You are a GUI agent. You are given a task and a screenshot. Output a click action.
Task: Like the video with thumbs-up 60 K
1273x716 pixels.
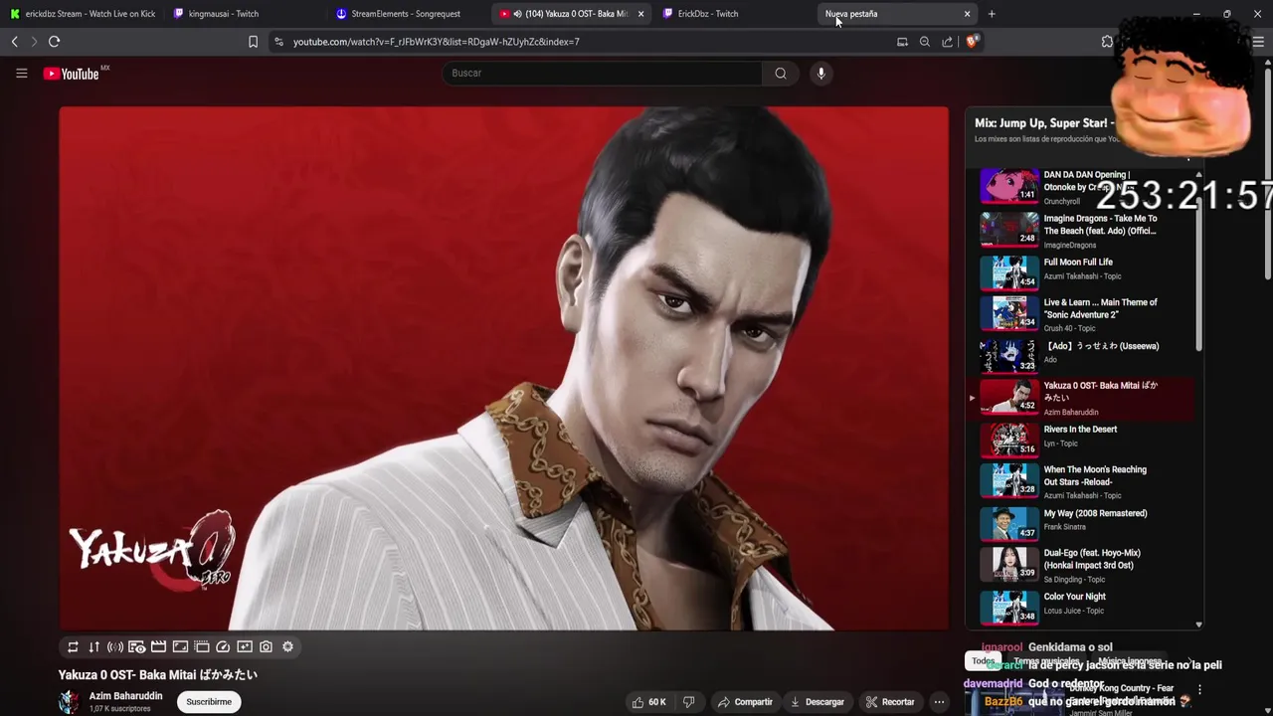coord(648,702)
